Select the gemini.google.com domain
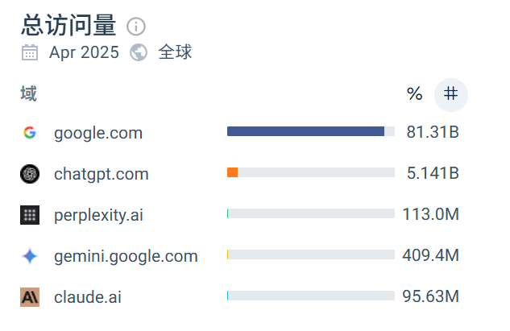Viewport: 510px width, 331px height. (126, 256)
